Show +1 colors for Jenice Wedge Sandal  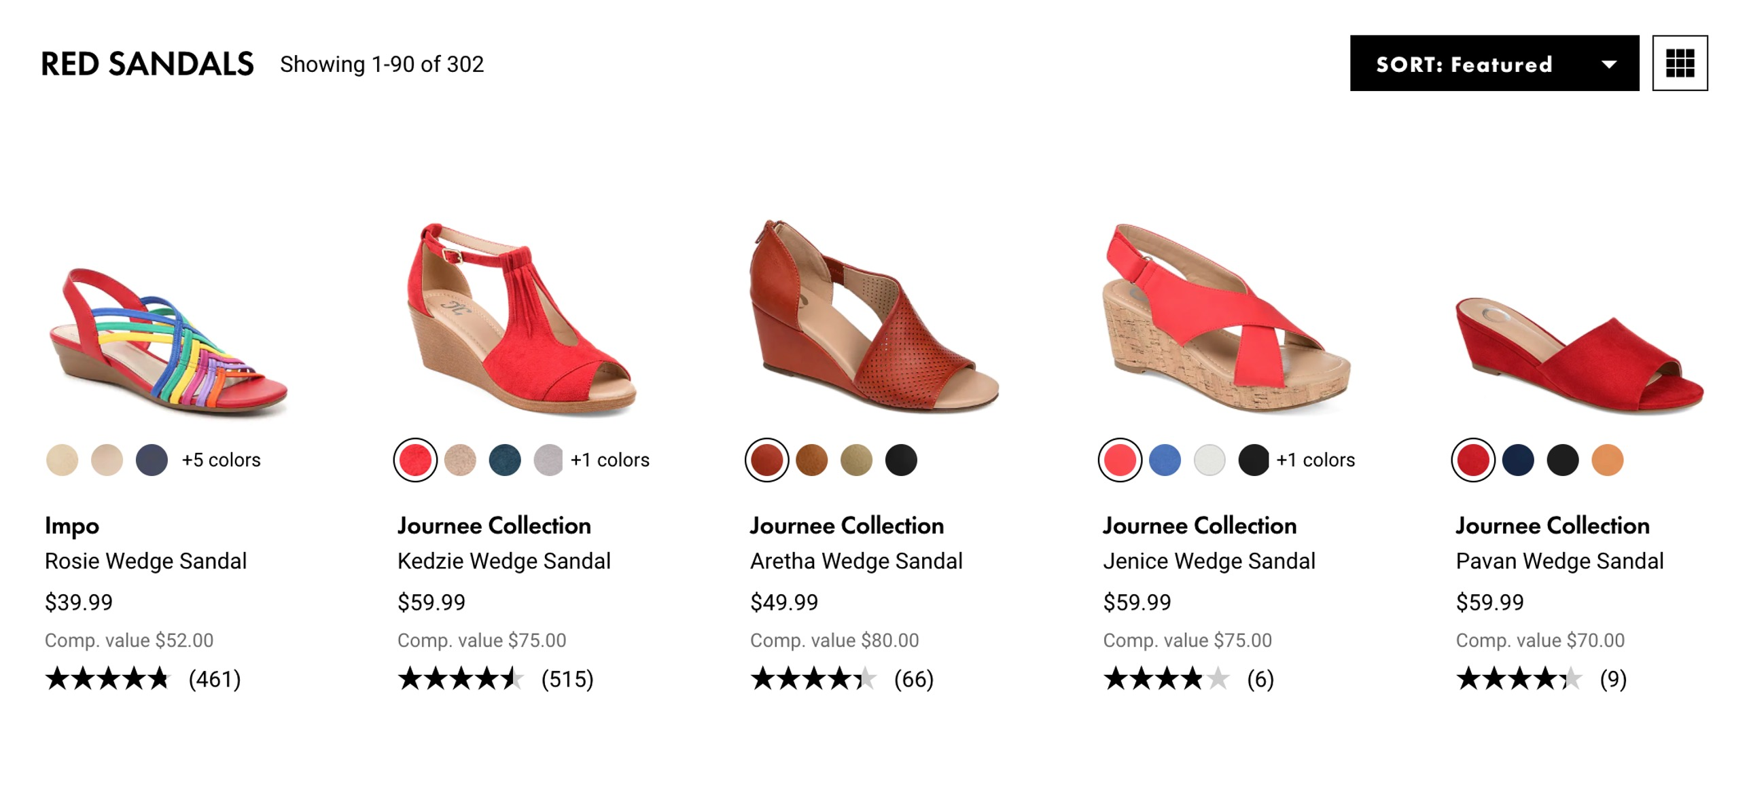(x=1315, y=460)
